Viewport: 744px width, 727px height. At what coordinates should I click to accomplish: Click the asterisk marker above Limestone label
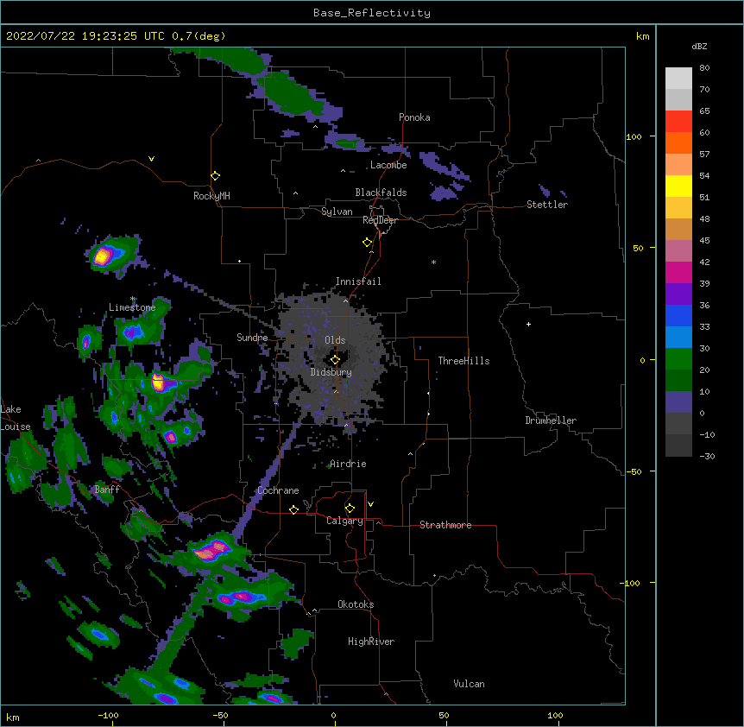tap(133, 299)
